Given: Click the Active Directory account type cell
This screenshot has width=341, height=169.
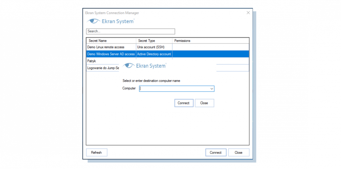Looking at the screenshot, I should (x=154, y=54).
